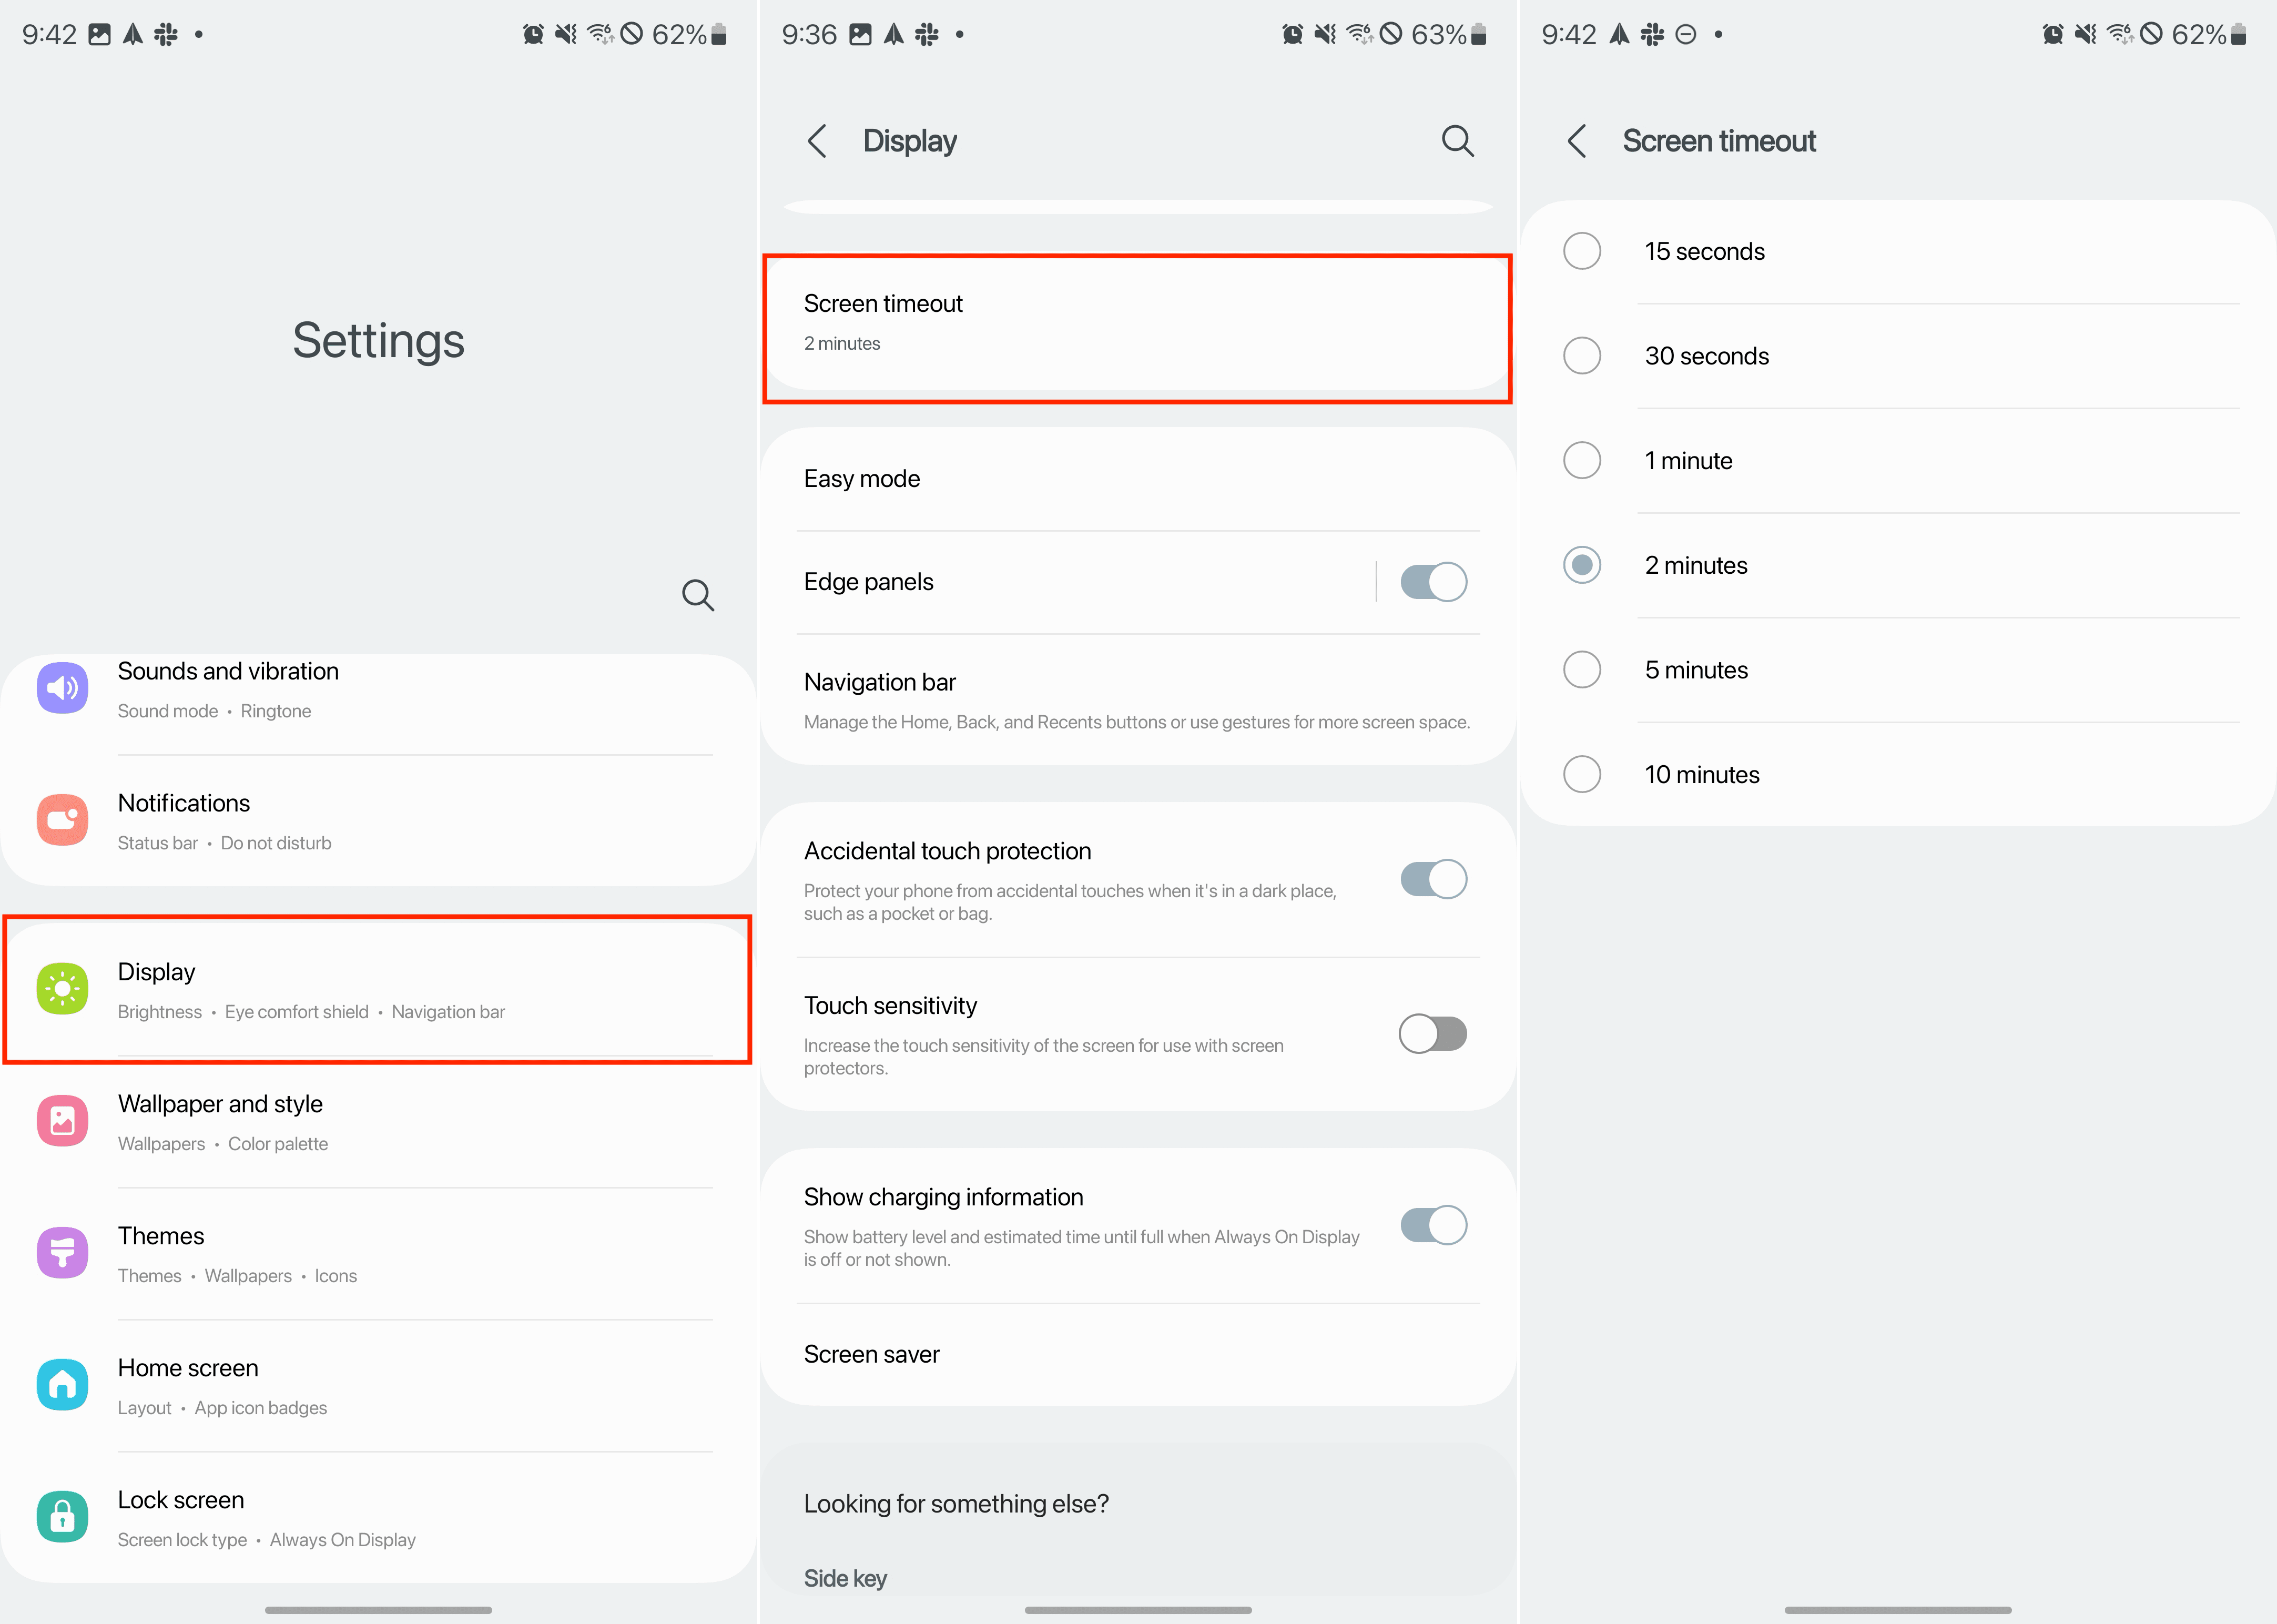The width and height of the screenshot is (2277, 1624).
Task: Tap the Wallpaper and style icon
Action: [62, 1121]
